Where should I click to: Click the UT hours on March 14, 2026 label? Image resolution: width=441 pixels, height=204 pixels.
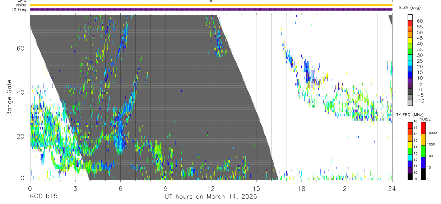point(211,197)
